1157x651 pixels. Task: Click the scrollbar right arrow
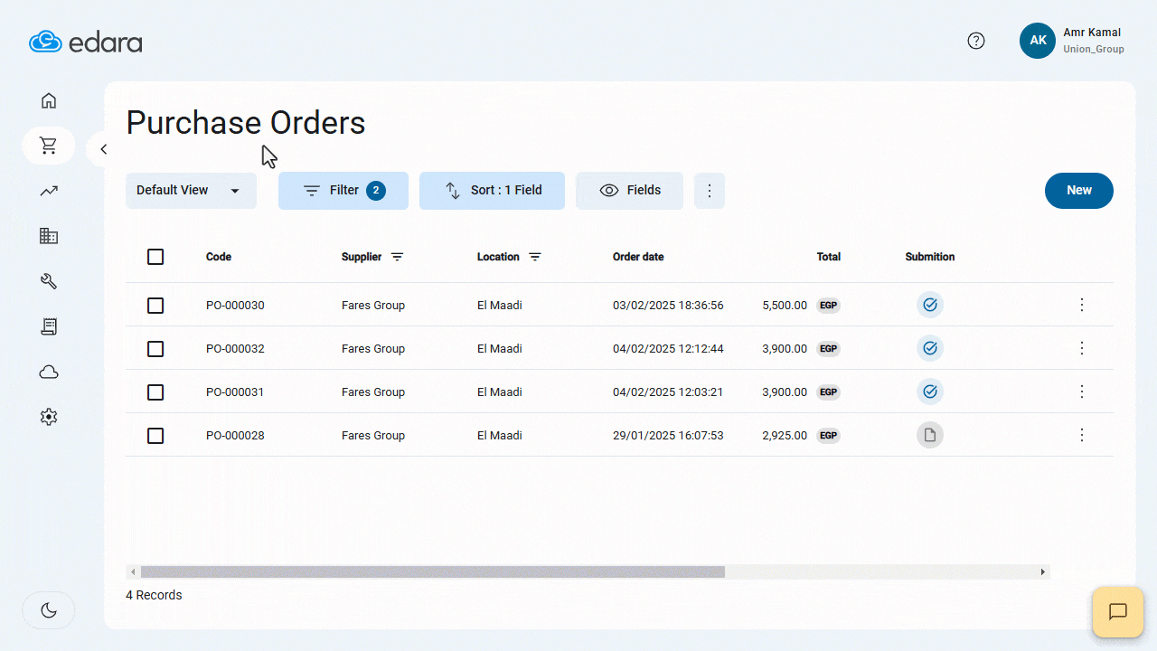(1043, 571)
